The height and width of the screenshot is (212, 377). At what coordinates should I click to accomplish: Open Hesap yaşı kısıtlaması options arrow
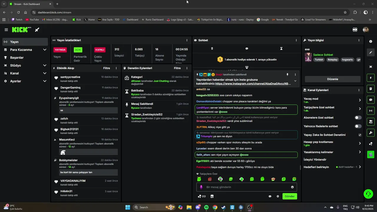click(360, 143)
